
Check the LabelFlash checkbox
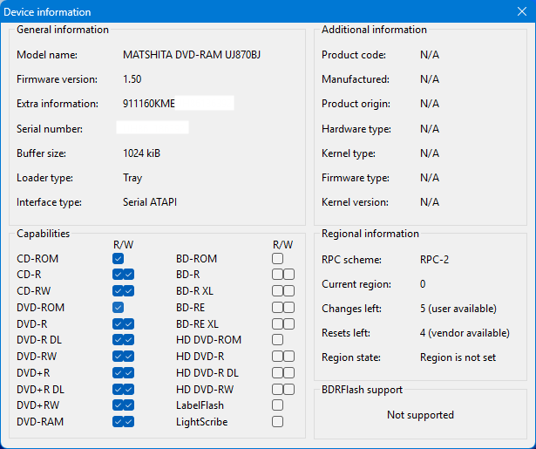(x=277, y=405)
